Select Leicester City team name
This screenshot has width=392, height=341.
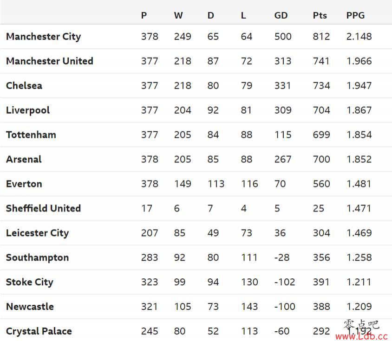37,233
